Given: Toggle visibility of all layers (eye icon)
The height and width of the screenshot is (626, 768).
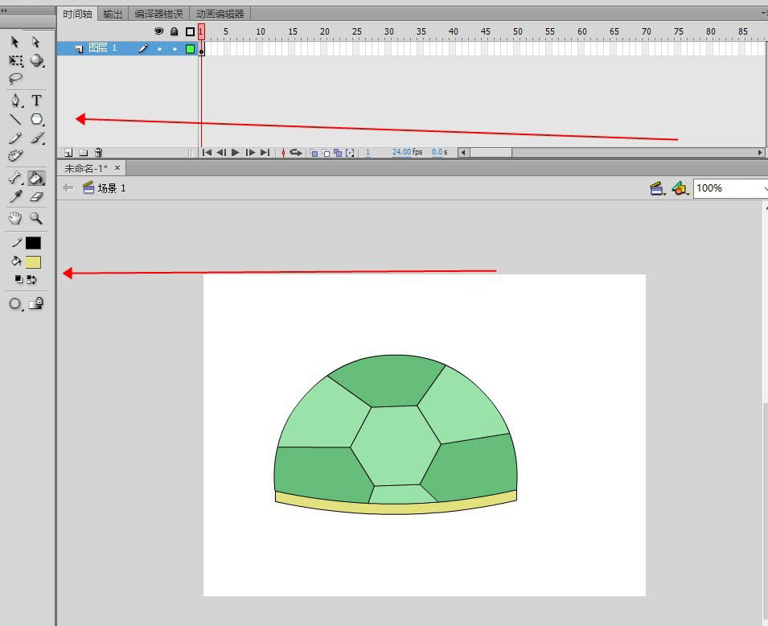Looking at the screenshot, I should click(x=159, y=31).
